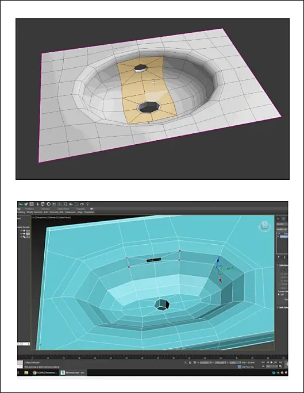
Task: Click the Add Time Tag button
Action: point(245,367)
